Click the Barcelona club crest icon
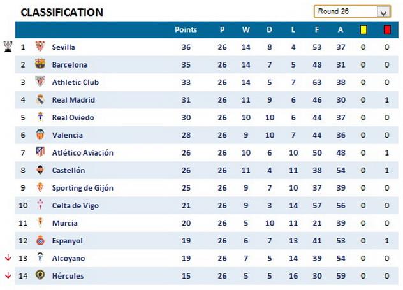Image resolution: width=403 pixels, height=290 pixels. 40,64
